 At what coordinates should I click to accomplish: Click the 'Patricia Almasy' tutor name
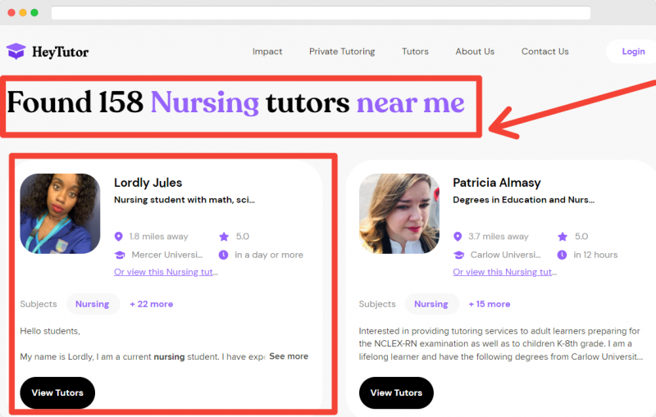point(497,183)
